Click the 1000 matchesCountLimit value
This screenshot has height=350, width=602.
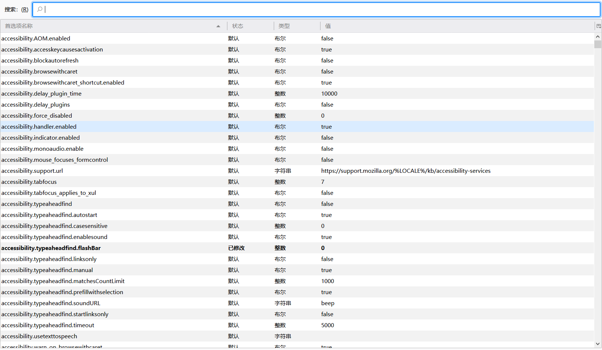327,281
